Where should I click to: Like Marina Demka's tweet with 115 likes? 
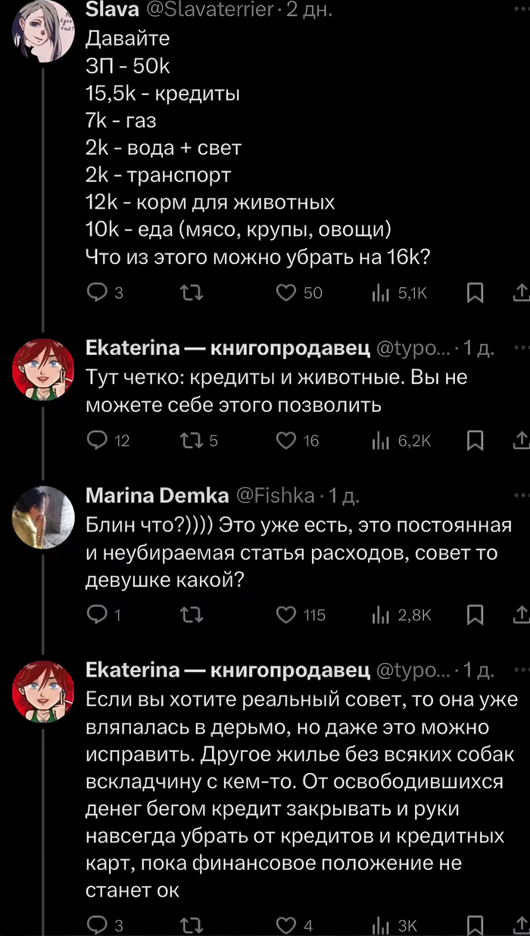[x=286, y=615]
